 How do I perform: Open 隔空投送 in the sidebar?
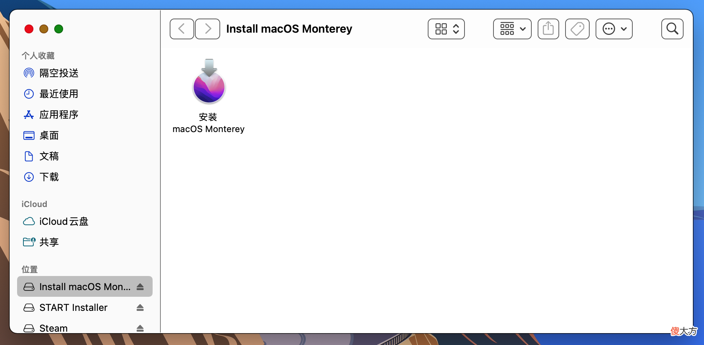coord(85,73)
